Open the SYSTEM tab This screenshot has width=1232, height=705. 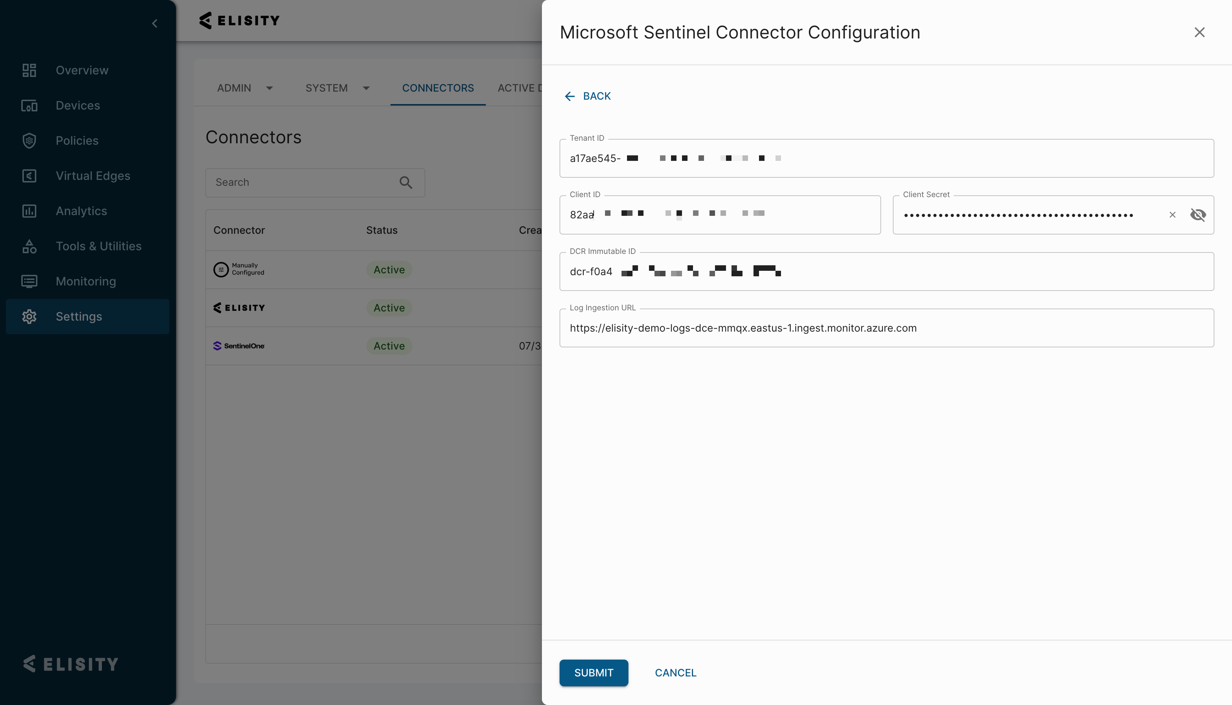(x=327, y=88)
